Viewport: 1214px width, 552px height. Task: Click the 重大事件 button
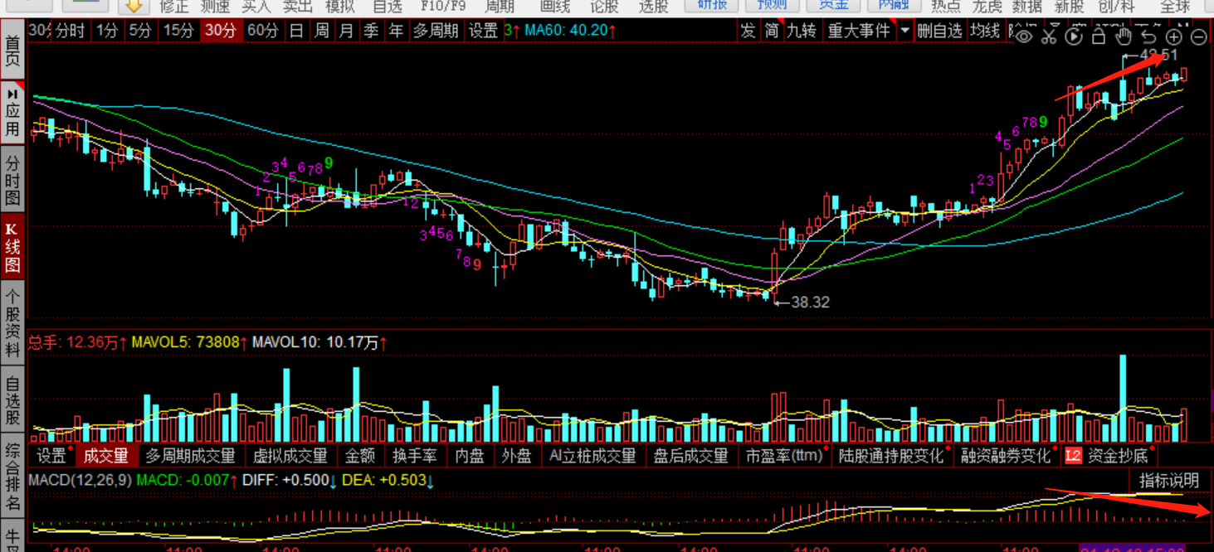coord(859,31)
